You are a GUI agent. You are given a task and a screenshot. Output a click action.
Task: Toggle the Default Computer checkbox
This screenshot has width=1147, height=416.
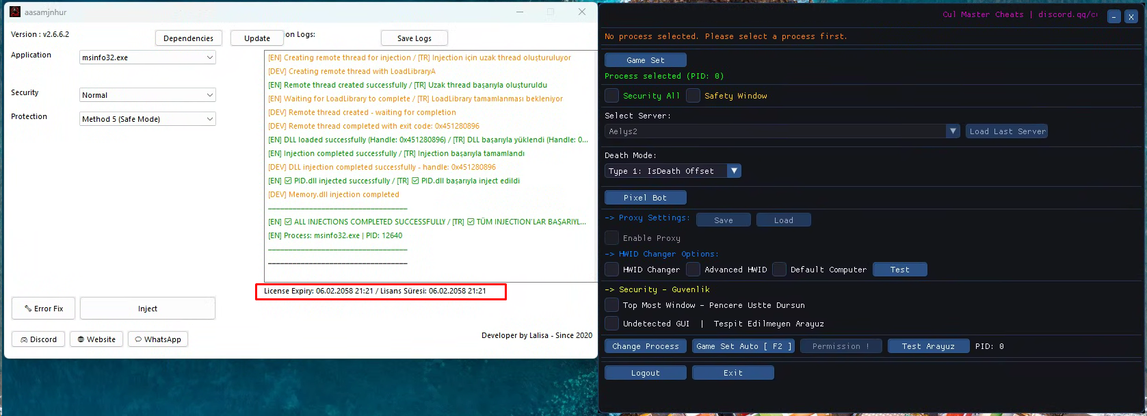(780, 270)
